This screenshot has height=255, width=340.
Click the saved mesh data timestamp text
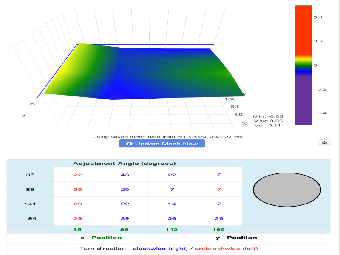coord(169,136)
